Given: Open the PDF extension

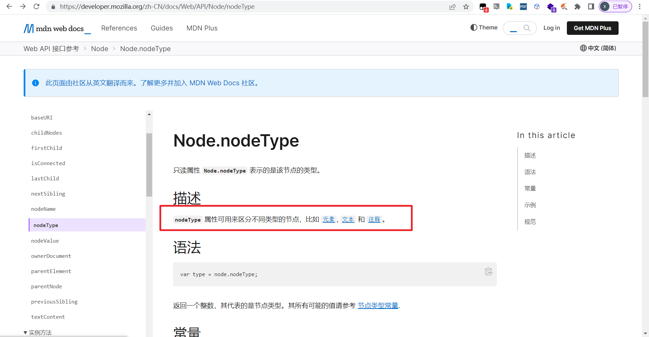Looking at the screenshot, I should pyautogui.click(x=523, y=6).
